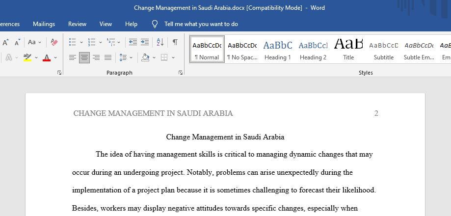This screenshot has height=216, width=451.
Task: Align text right
Action: pyautogui.click(x=96, y=57)
